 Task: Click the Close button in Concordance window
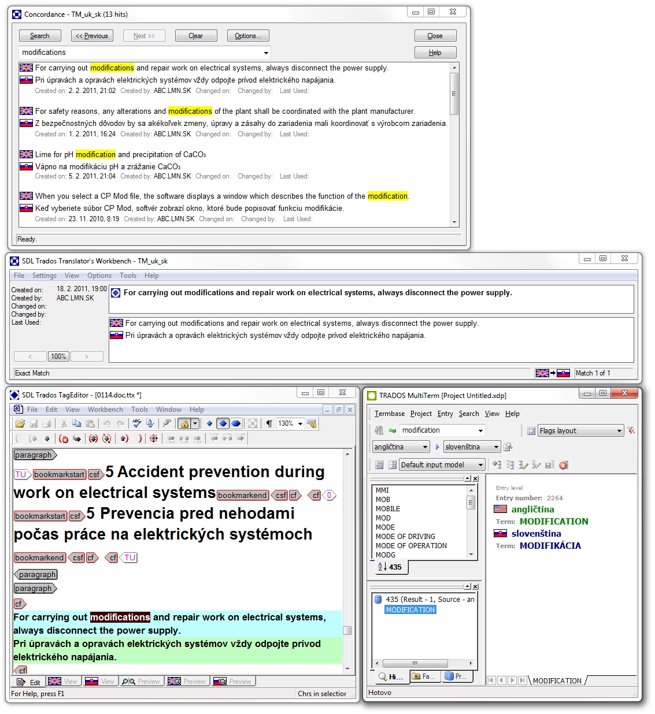435,36
